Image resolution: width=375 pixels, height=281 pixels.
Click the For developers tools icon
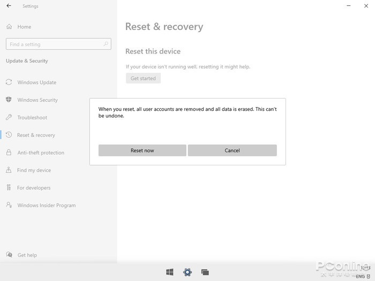click(x=9, y=187)
